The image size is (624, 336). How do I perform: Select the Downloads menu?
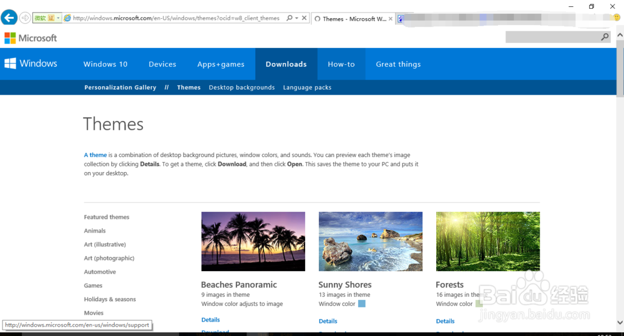(x=286, y=64)
